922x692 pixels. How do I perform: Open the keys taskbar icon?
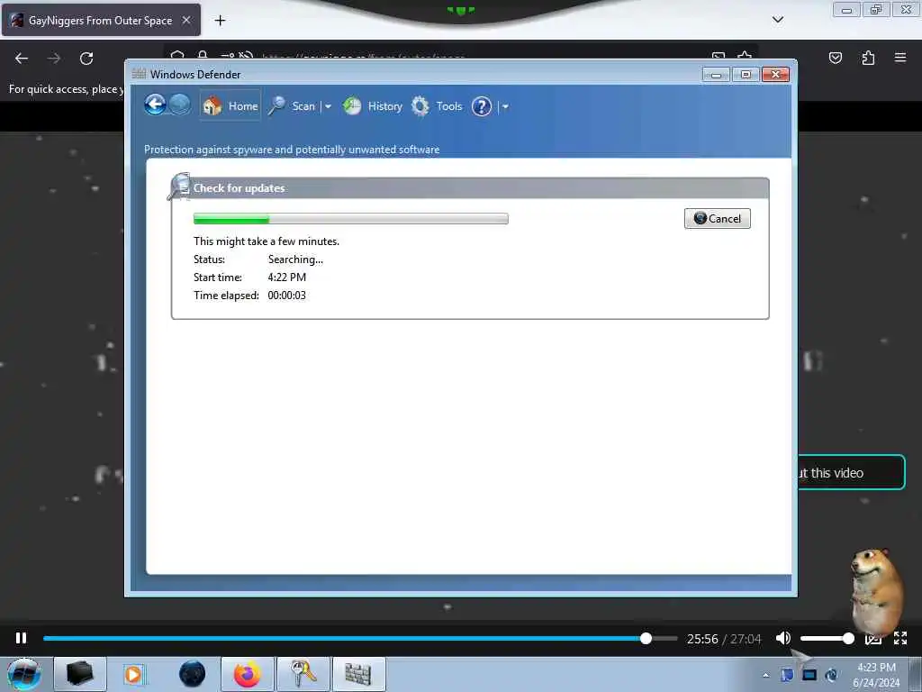pos(303,674)
